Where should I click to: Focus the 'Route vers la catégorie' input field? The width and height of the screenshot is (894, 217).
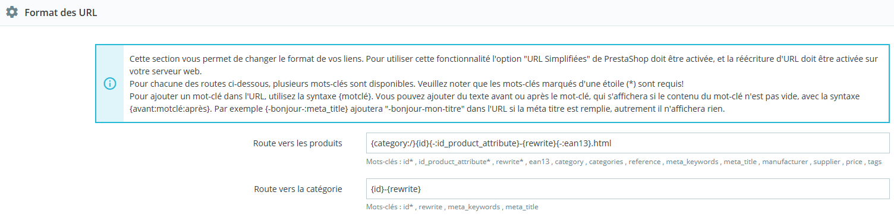(627, 189)
